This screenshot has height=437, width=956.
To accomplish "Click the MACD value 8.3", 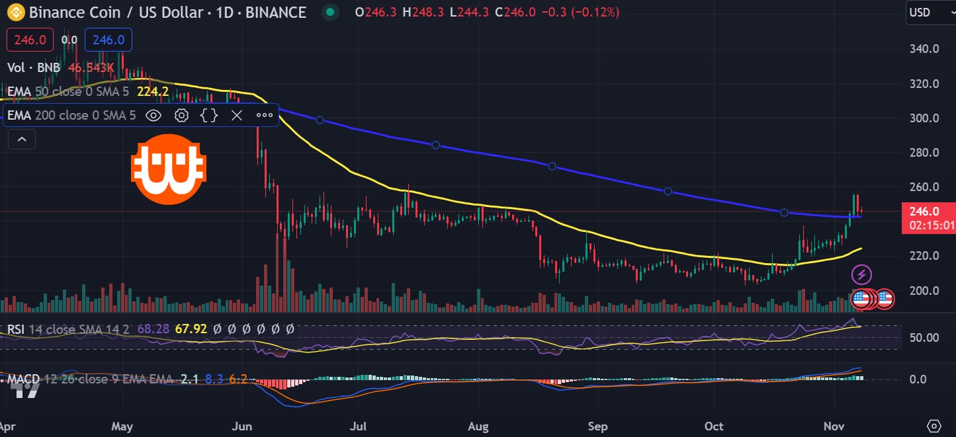I will click(x=214, y=379).
